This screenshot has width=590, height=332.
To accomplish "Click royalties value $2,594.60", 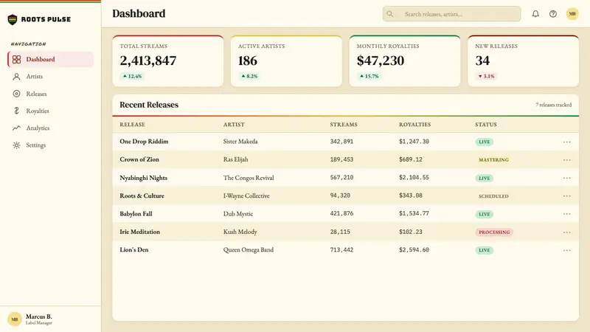I will pos(414,250).
